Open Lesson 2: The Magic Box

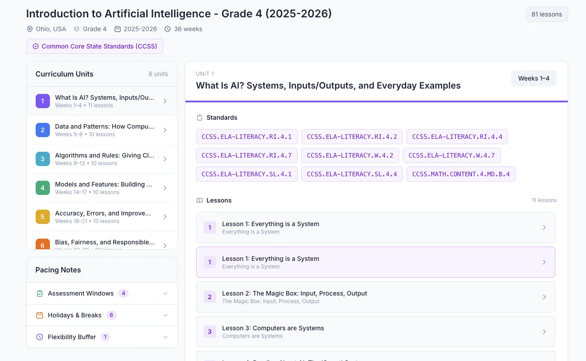pos(376,296)
